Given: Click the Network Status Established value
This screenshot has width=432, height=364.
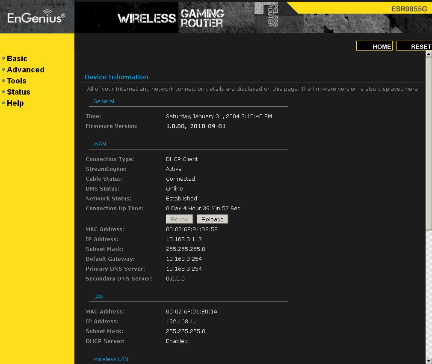Looking at the screenshot, I should (181, 199).
